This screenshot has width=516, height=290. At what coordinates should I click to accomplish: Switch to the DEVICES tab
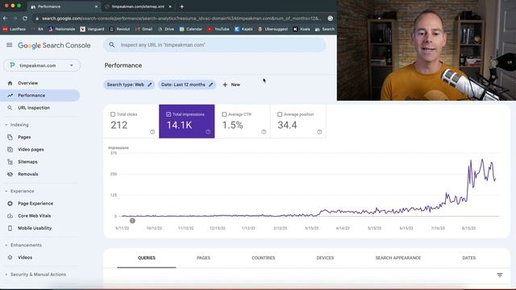(x=325, y=258)
